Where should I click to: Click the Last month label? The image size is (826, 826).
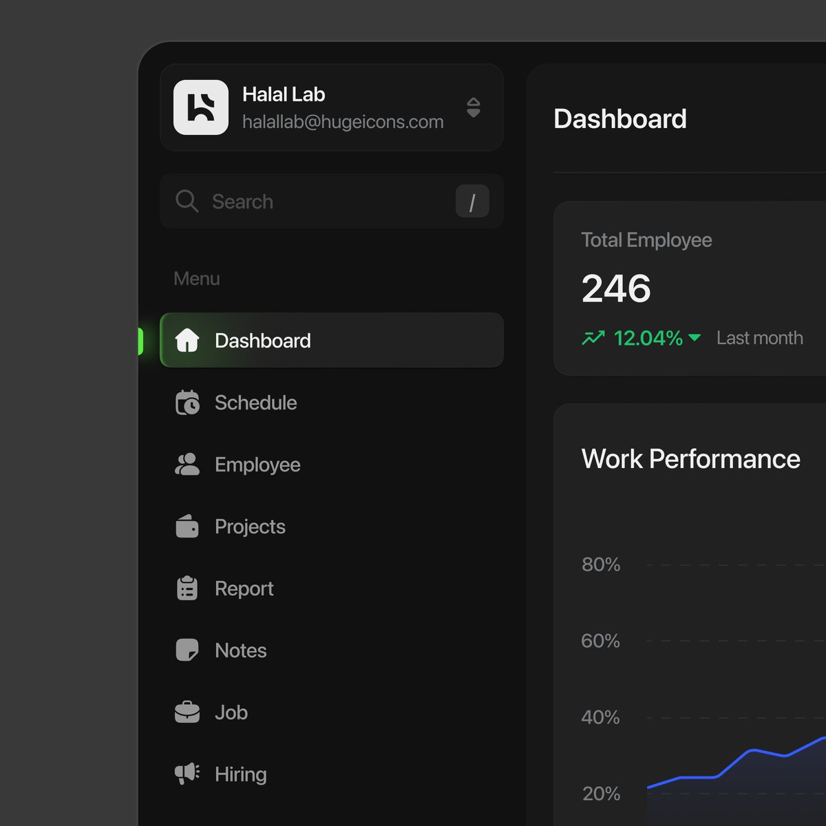(x=759, y=338)
